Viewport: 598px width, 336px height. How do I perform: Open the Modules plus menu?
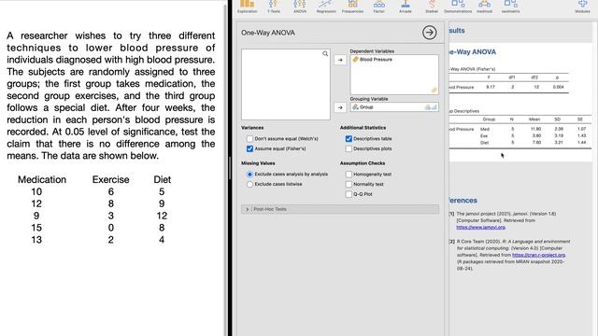(x=582, y=7)
